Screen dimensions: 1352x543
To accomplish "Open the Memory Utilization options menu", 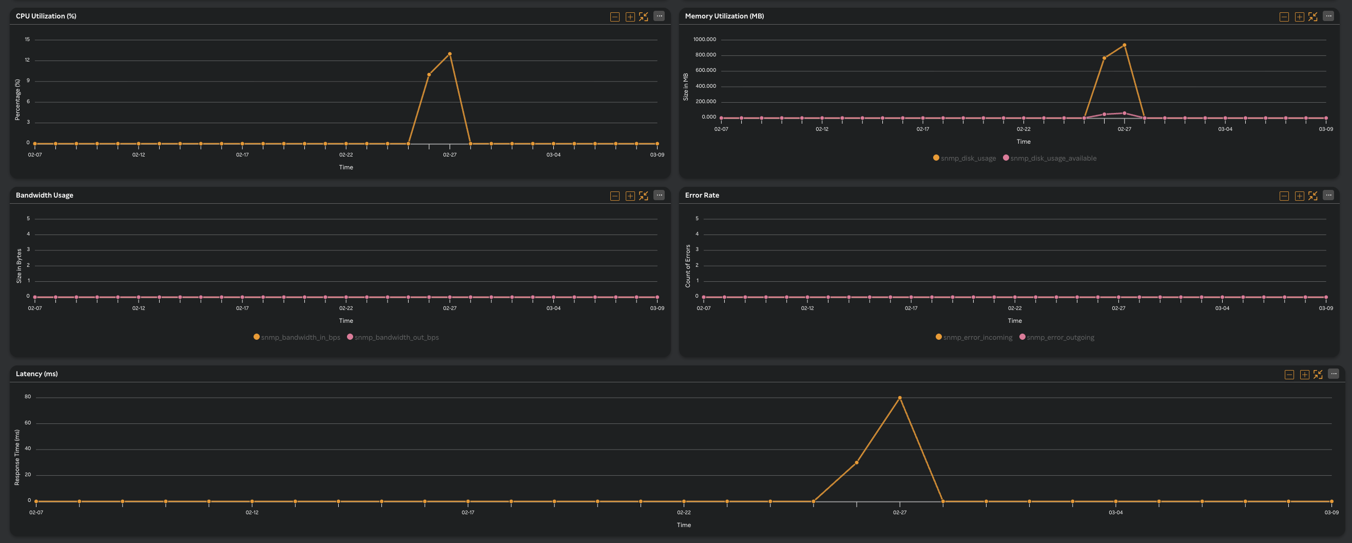I will 1328,16.
